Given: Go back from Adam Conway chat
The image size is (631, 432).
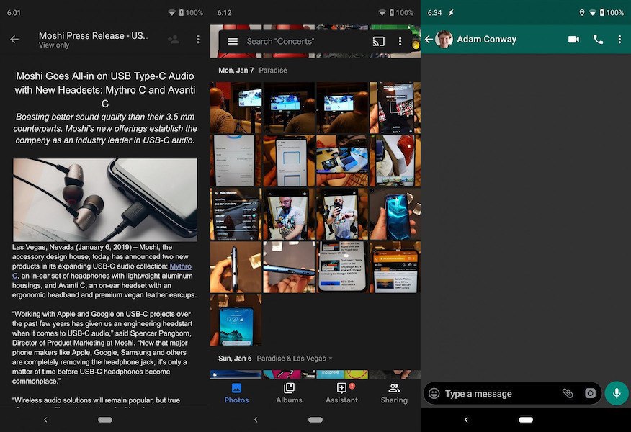Looking at the screenshot, I should click(x=429, y=40).
